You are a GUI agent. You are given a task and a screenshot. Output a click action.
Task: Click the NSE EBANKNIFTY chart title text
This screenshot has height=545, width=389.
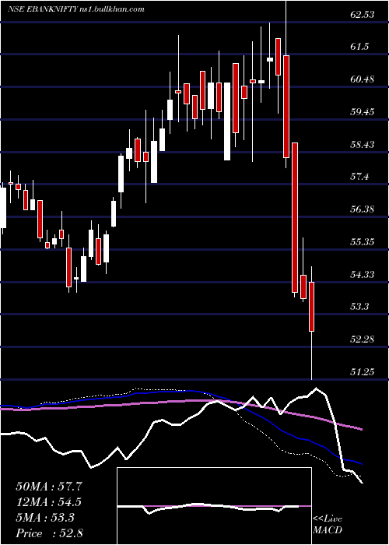(x=76, y=9)
